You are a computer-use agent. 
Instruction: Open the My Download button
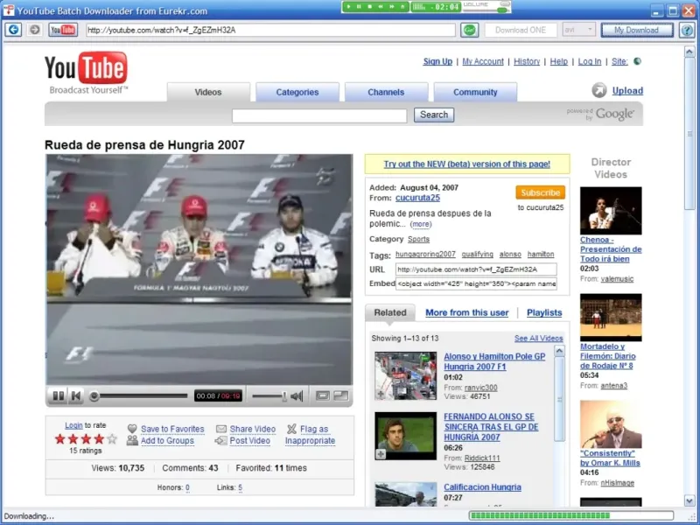point(636,30)
